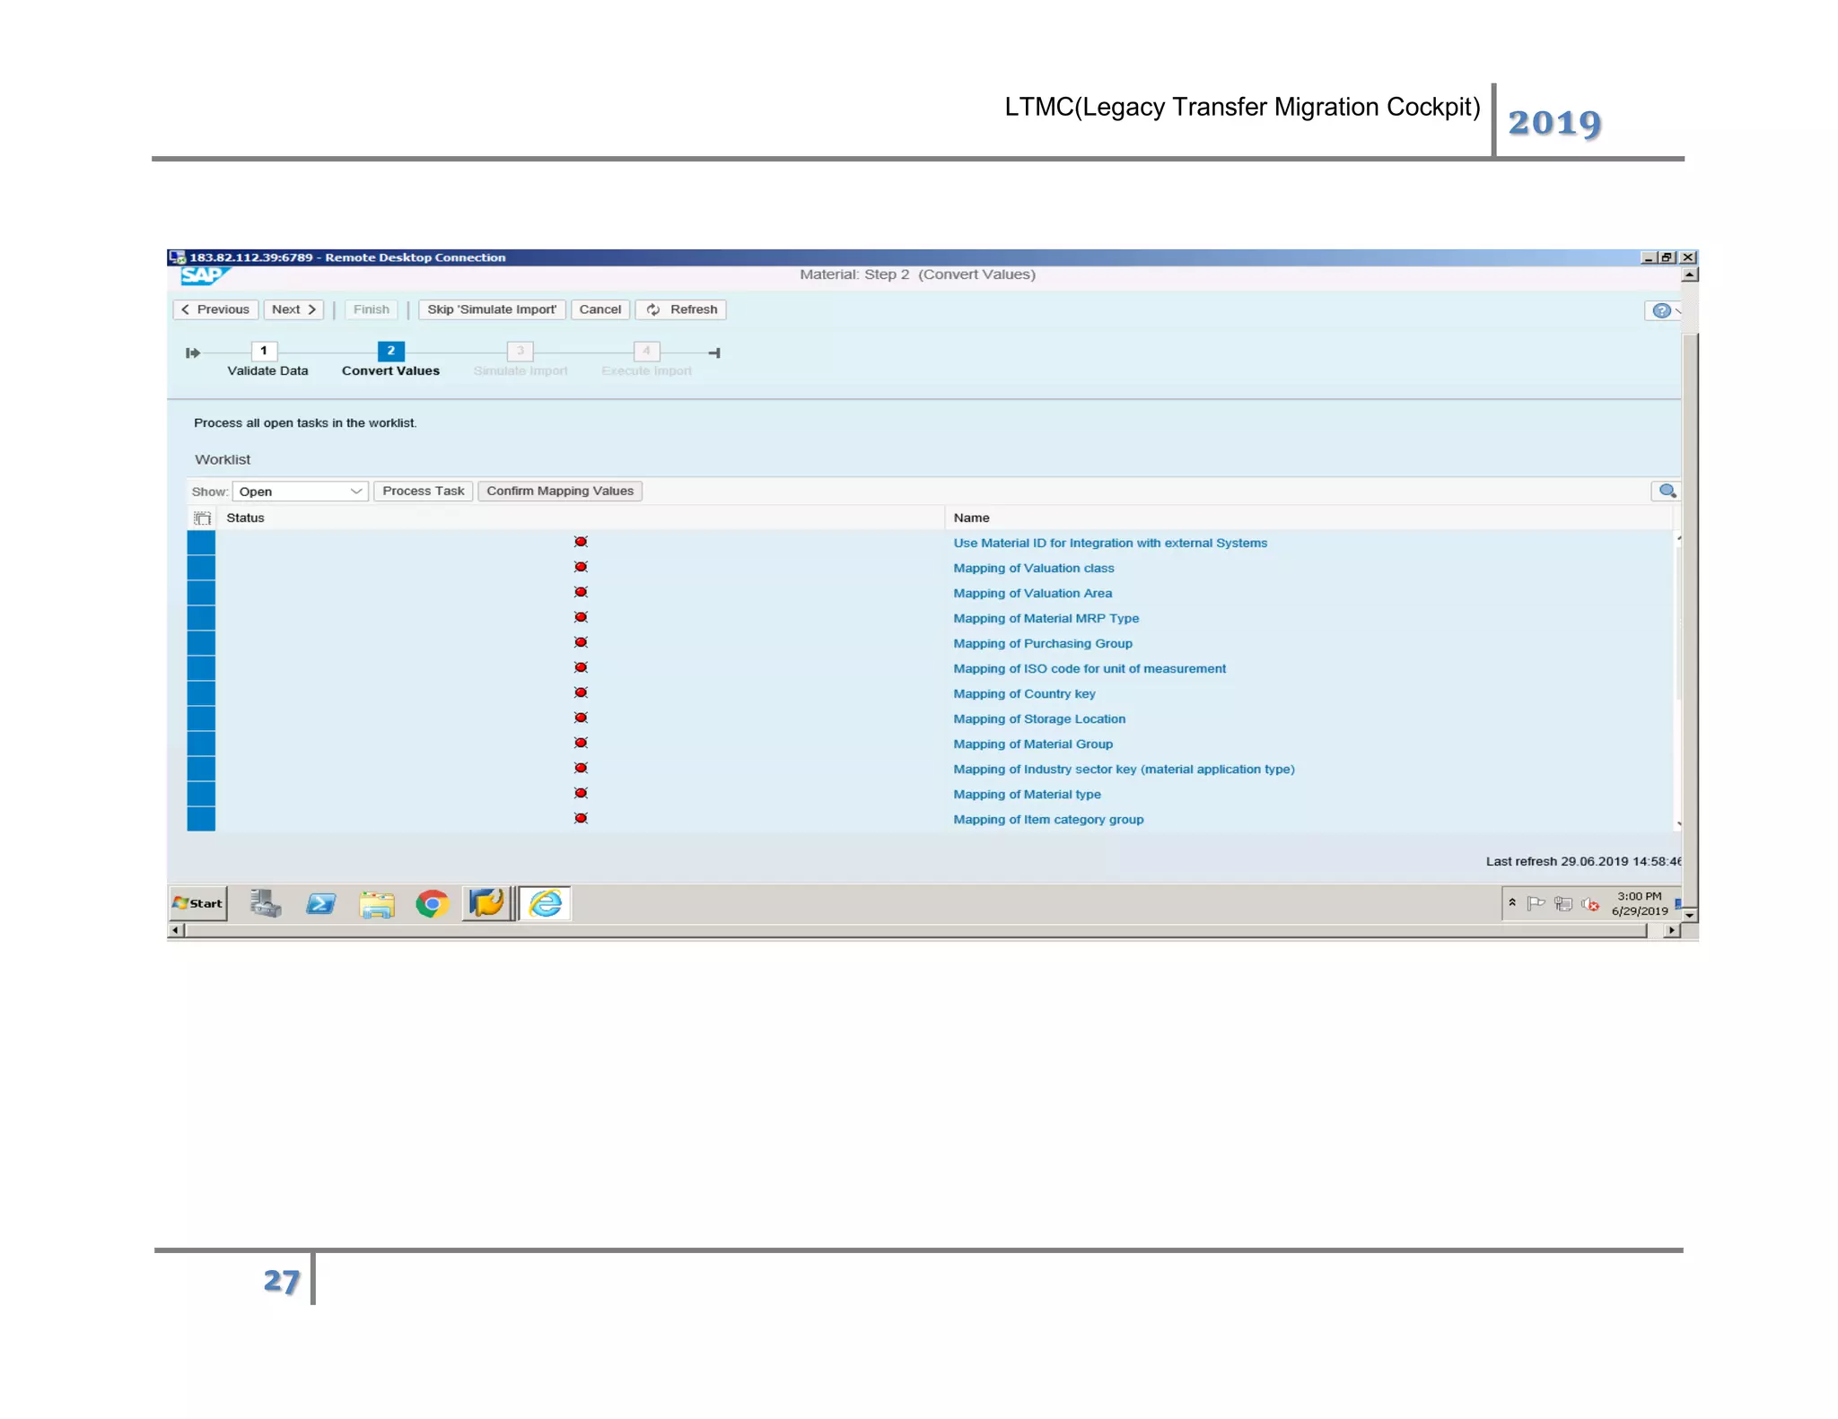Select step 2 Convert Values in the roadmap
This screenshot has height=1419, width=1838.
click(390, 352)
